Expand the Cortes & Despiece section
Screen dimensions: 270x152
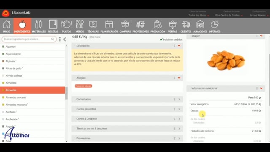[179, 119]
